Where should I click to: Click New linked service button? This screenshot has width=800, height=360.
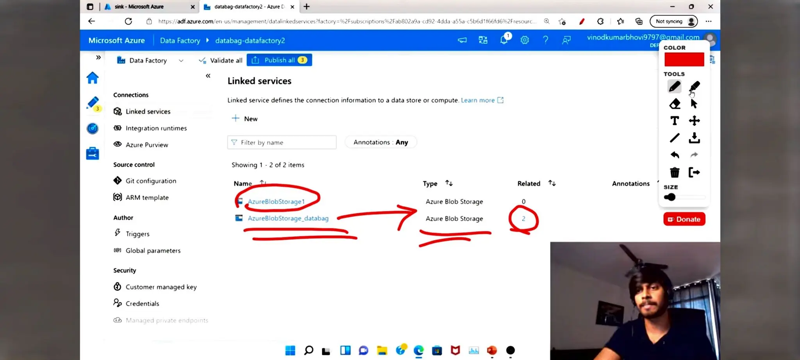tap(245, 119)
